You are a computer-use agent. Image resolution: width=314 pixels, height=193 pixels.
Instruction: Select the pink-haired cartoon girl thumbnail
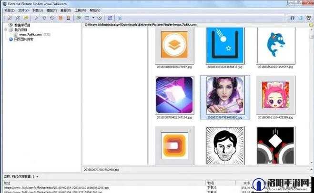[275, 95]
